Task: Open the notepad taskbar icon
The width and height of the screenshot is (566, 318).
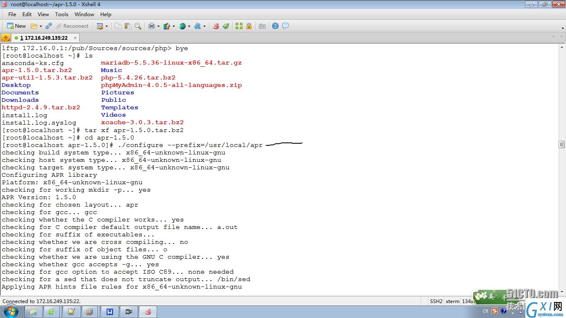Action: pyautogui.click(x=71, y=312)
